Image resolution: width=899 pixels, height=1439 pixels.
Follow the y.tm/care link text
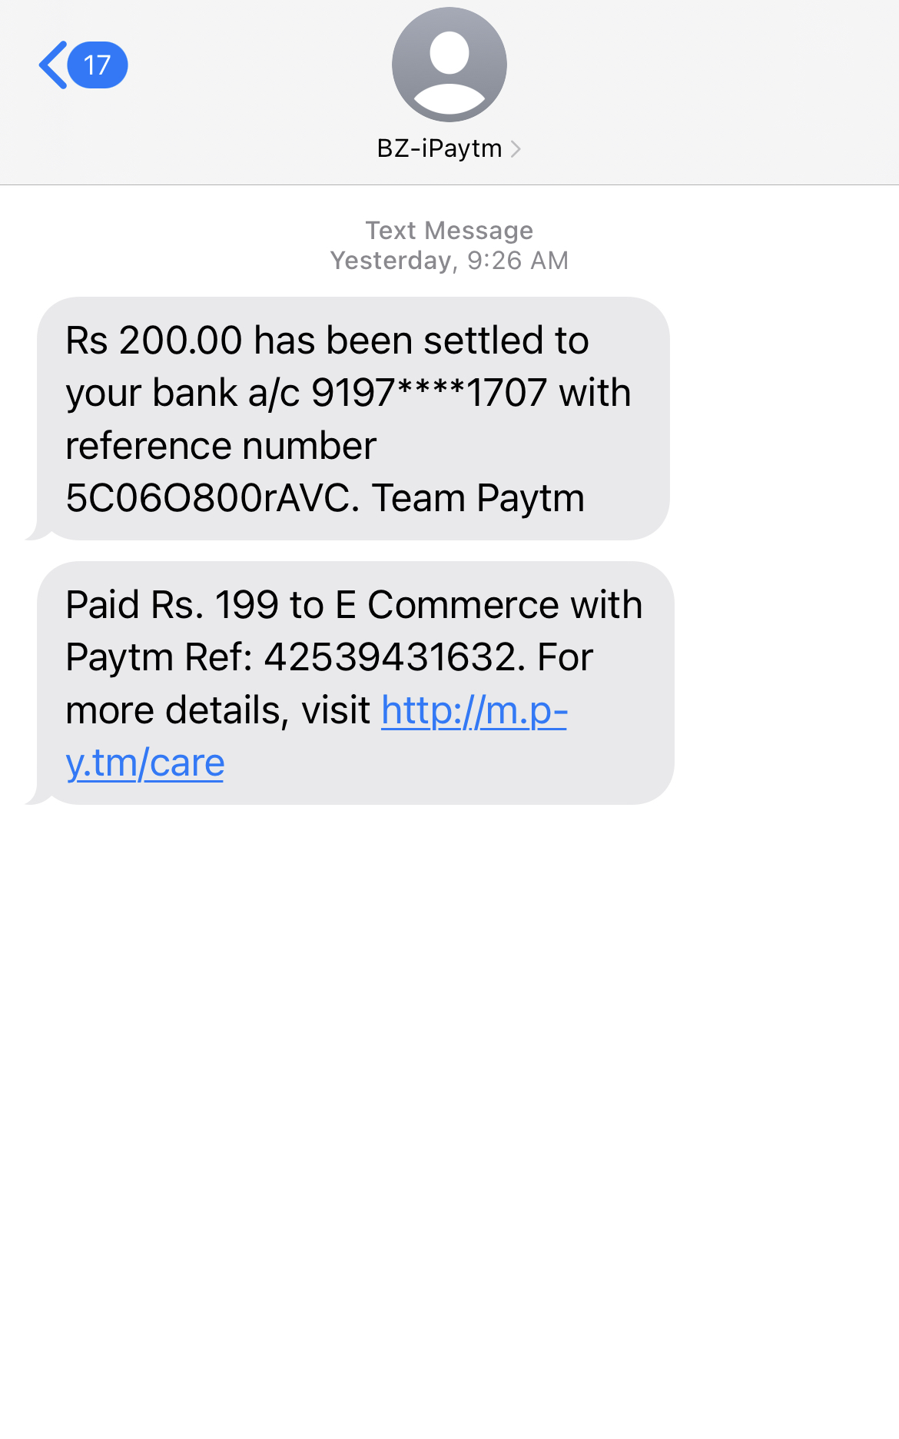pyautogui.click(x=145, y=763)
